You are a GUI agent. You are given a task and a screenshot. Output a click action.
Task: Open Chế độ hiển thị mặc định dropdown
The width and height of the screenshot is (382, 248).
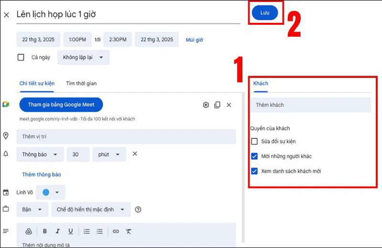[x=91, y=209]
